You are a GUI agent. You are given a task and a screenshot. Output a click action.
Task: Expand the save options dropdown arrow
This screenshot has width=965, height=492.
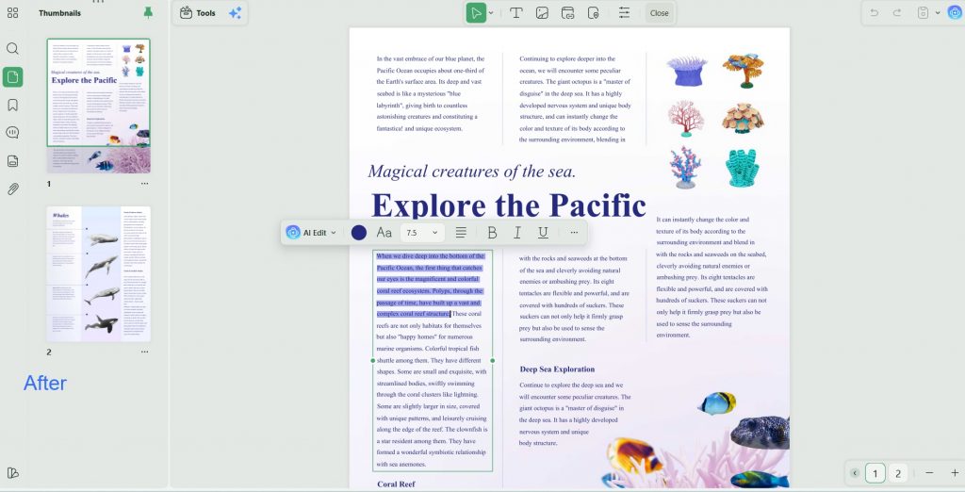[938, 13]
